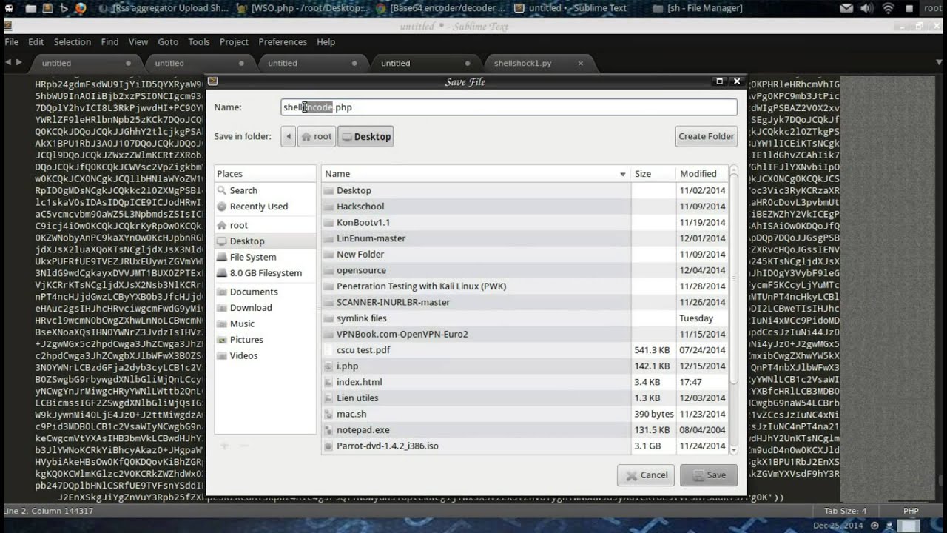947x533 pixels.
Task: Click the PHP syntax label in status bar
Action: click(911, 511)
